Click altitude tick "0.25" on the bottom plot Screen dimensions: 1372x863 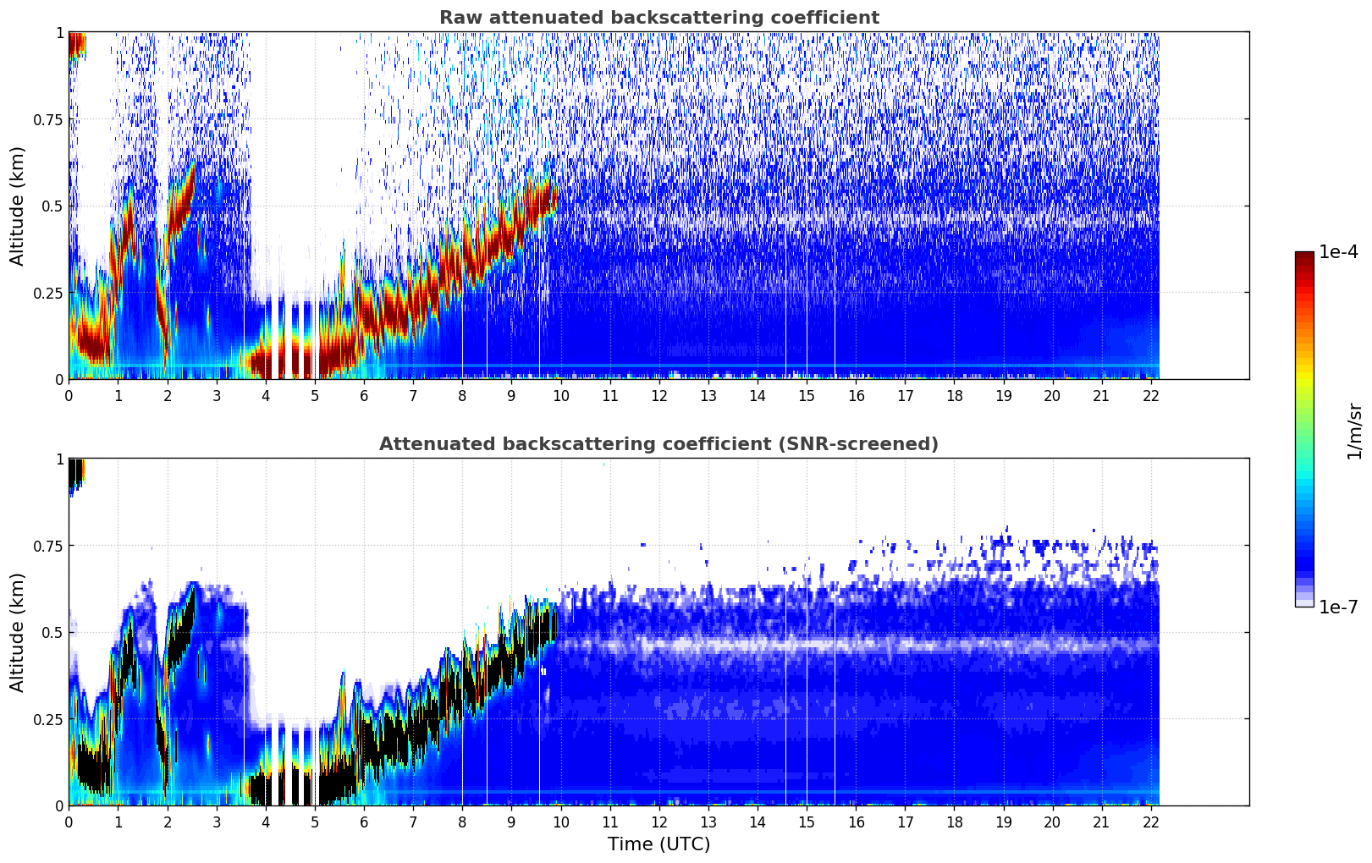point(48,719)
